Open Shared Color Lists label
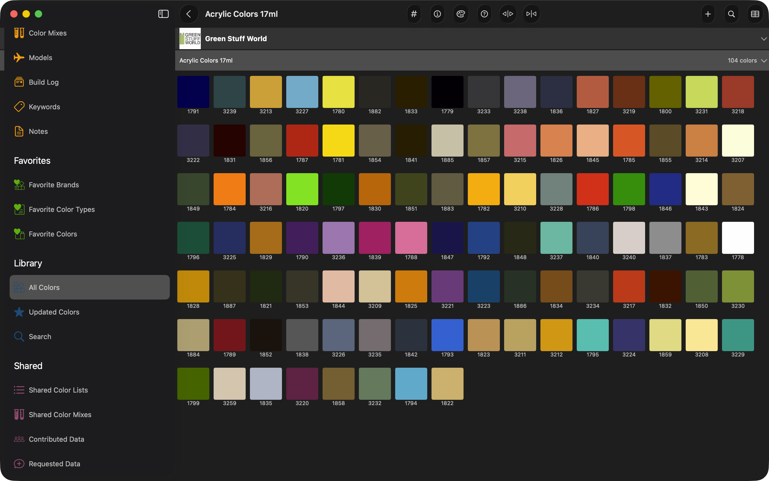This screenshot has width=769, height=481. pos(58,390)
